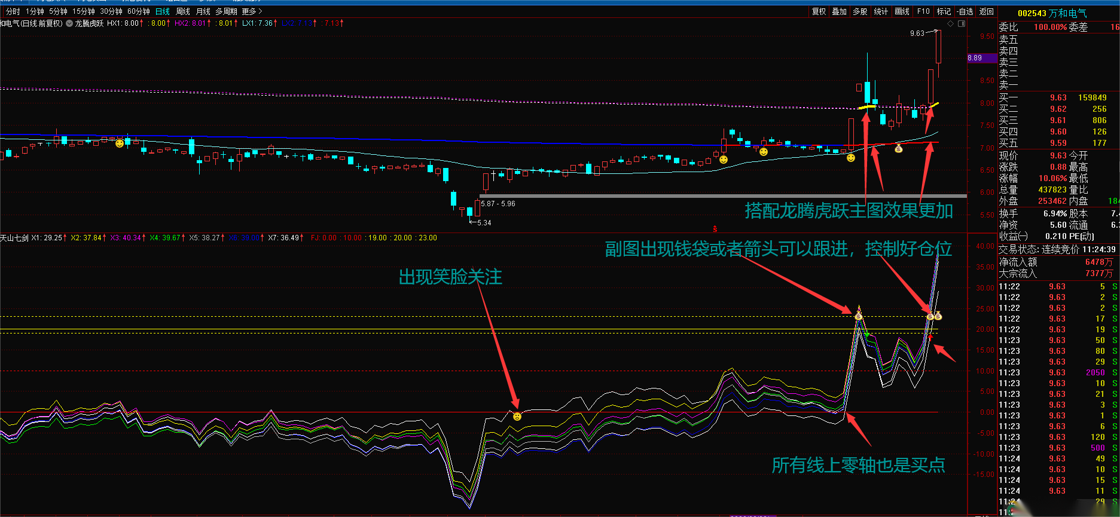This screenshot has height=517, width=1120.
Task: Select the 15分钟 period tab
Action: tap(84, 11)
